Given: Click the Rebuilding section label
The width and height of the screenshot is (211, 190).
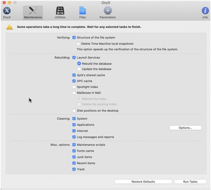Looking at the screenshot, I should pos(62,58).
